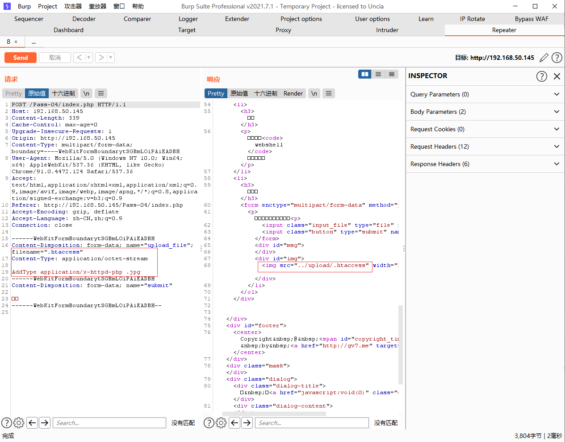Image resolution: width=565 pixels, height=442 pixels.
Task: Open the 攻击器 menu
Action: pos(73,6)
